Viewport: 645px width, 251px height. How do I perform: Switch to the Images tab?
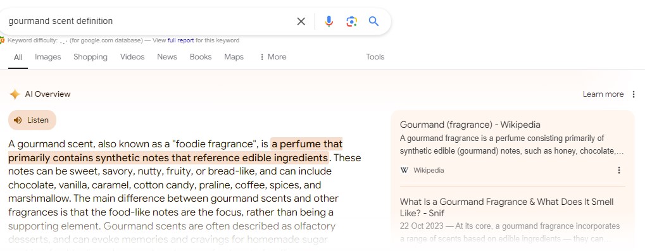[x=47, y=57]
